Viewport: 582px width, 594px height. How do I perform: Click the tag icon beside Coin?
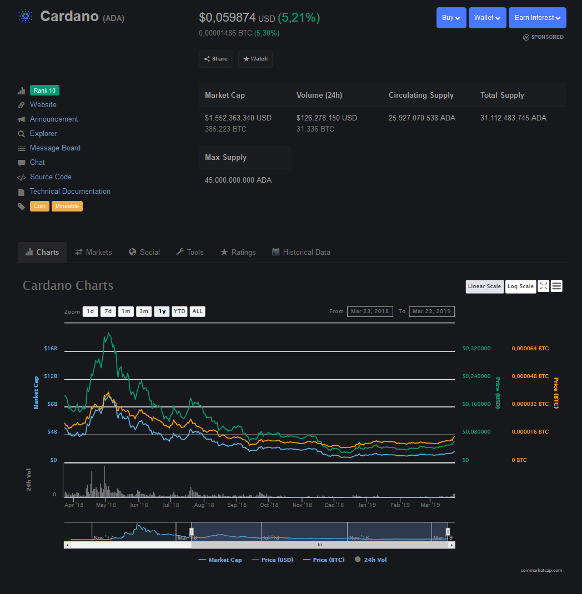coord(21,207)
